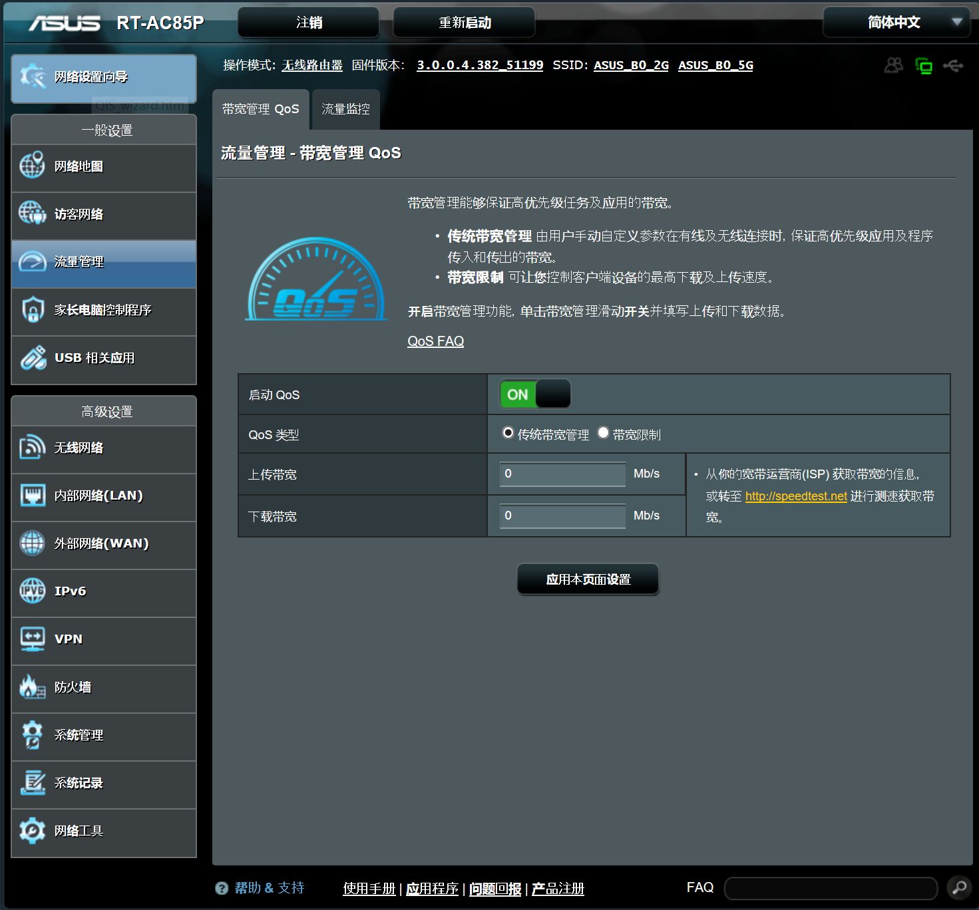This screenshot has height=910, width=979.
Task: Select 带宽限制 radio button
Action: point(603,433)
